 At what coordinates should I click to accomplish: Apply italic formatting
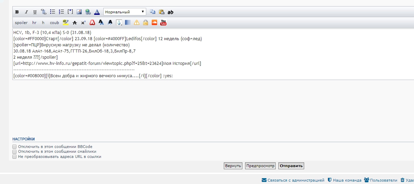point(26,12)
